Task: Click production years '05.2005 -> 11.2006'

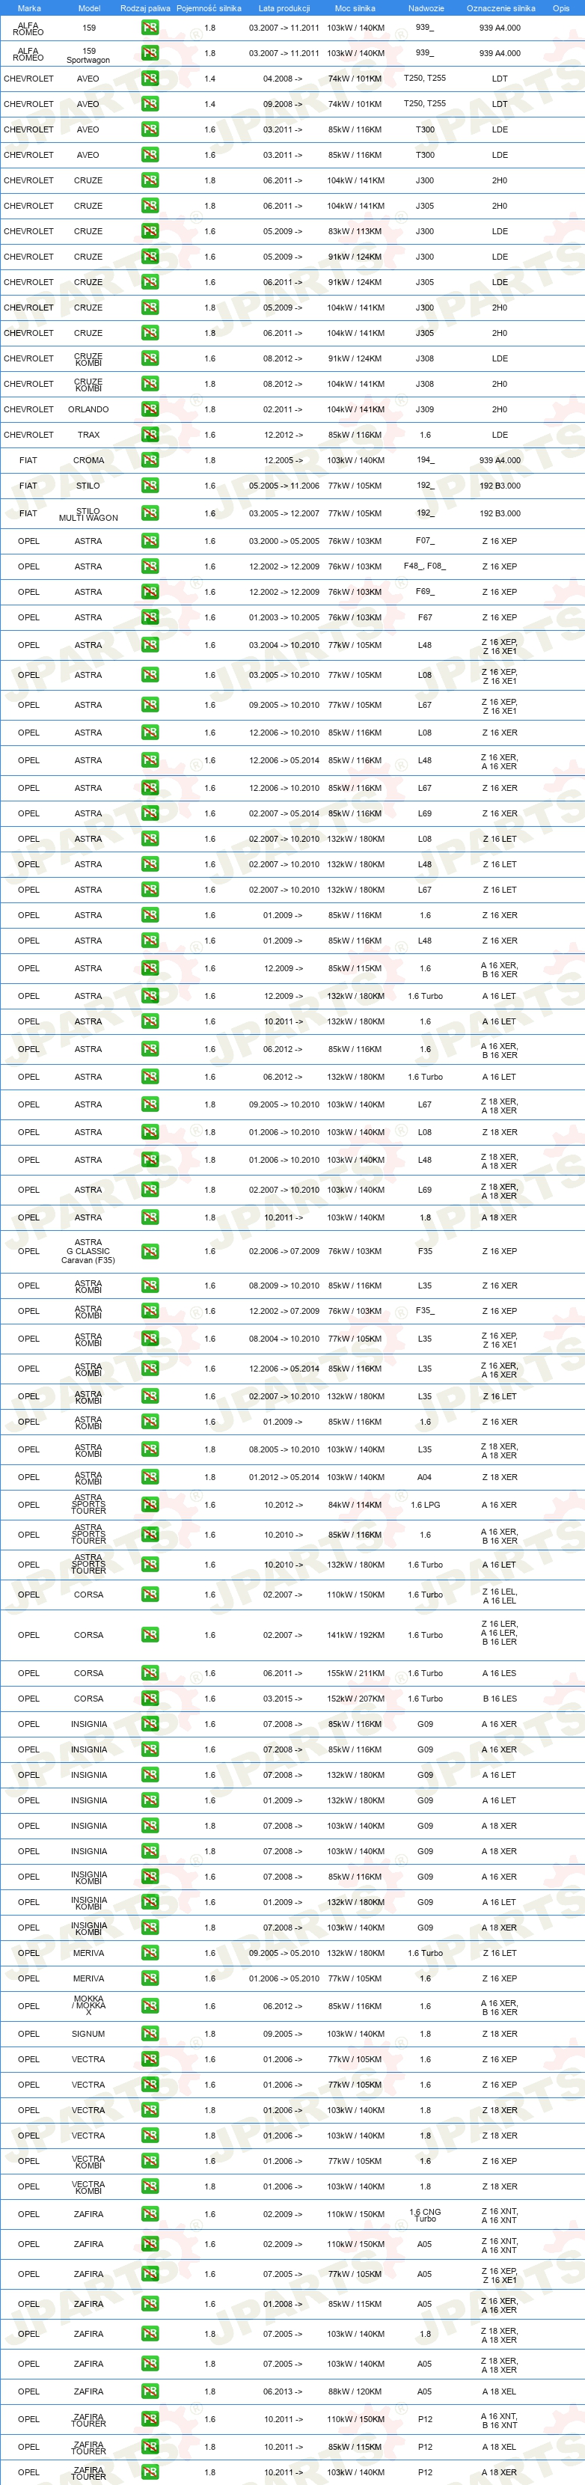Action: 284,485
